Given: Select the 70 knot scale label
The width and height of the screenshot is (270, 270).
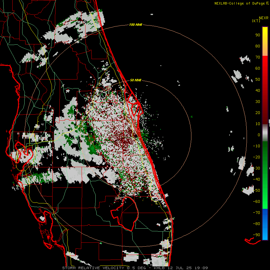Looking at the screenshot, I should pyautogui.click(x=258, y=57).
